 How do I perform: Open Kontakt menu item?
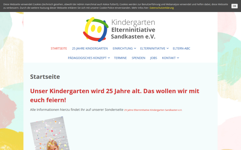tap(169, 58)
